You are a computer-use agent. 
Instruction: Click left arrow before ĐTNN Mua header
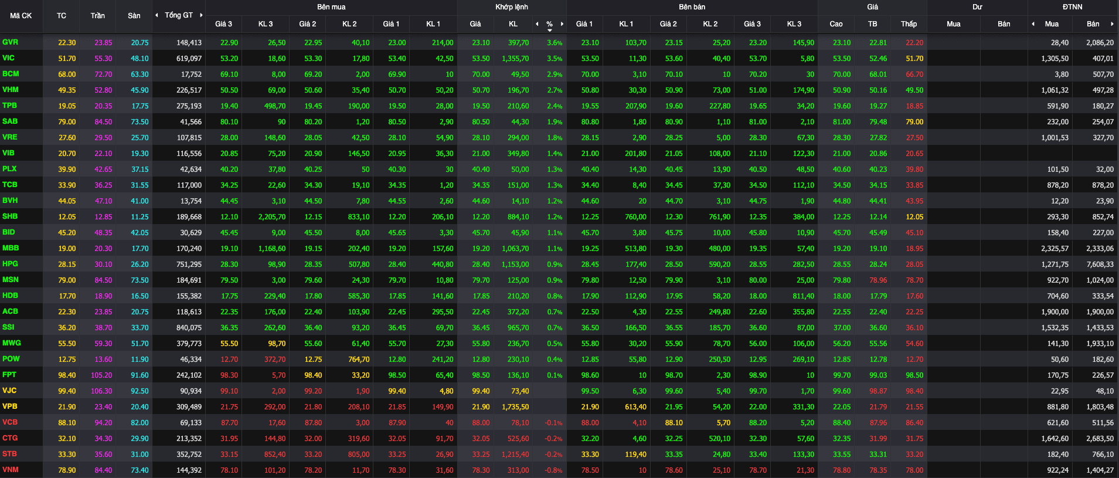[x=1033, y=24]
